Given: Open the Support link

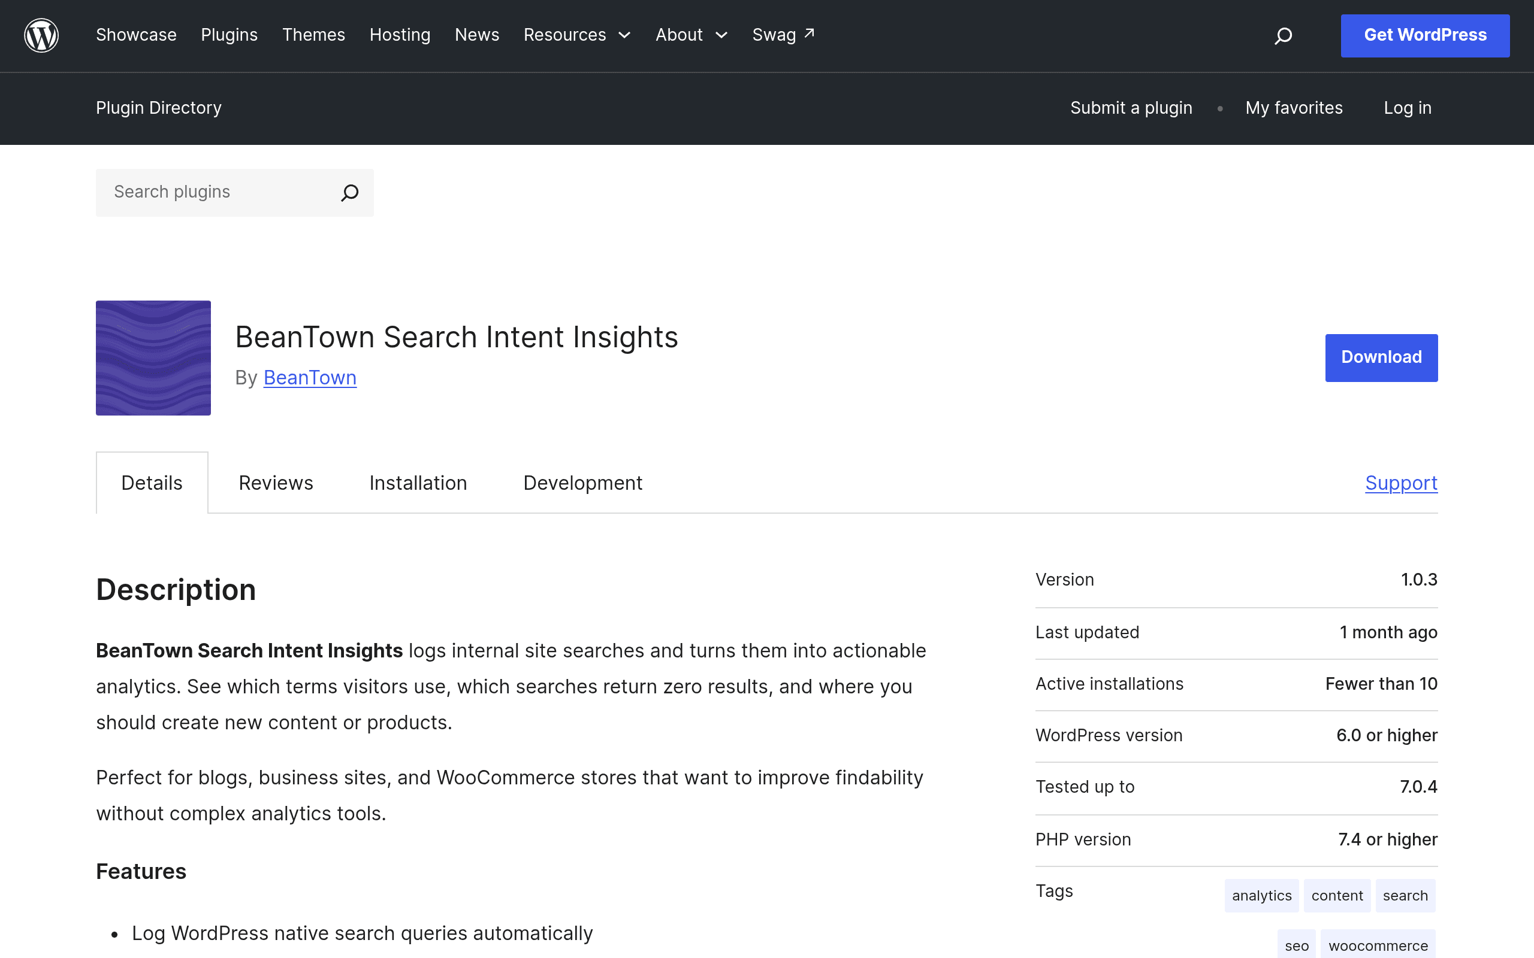Looking at the screenshot, I should tap(1402, 483).
